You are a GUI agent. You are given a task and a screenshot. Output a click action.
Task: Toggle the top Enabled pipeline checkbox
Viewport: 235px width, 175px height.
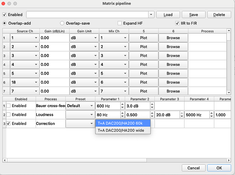click(x=5, y=15)
